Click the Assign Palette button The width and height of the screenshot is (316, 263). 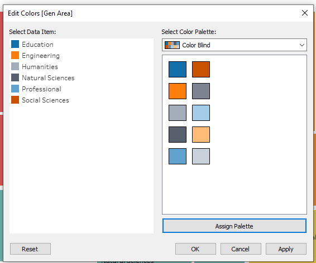(234, 226)
